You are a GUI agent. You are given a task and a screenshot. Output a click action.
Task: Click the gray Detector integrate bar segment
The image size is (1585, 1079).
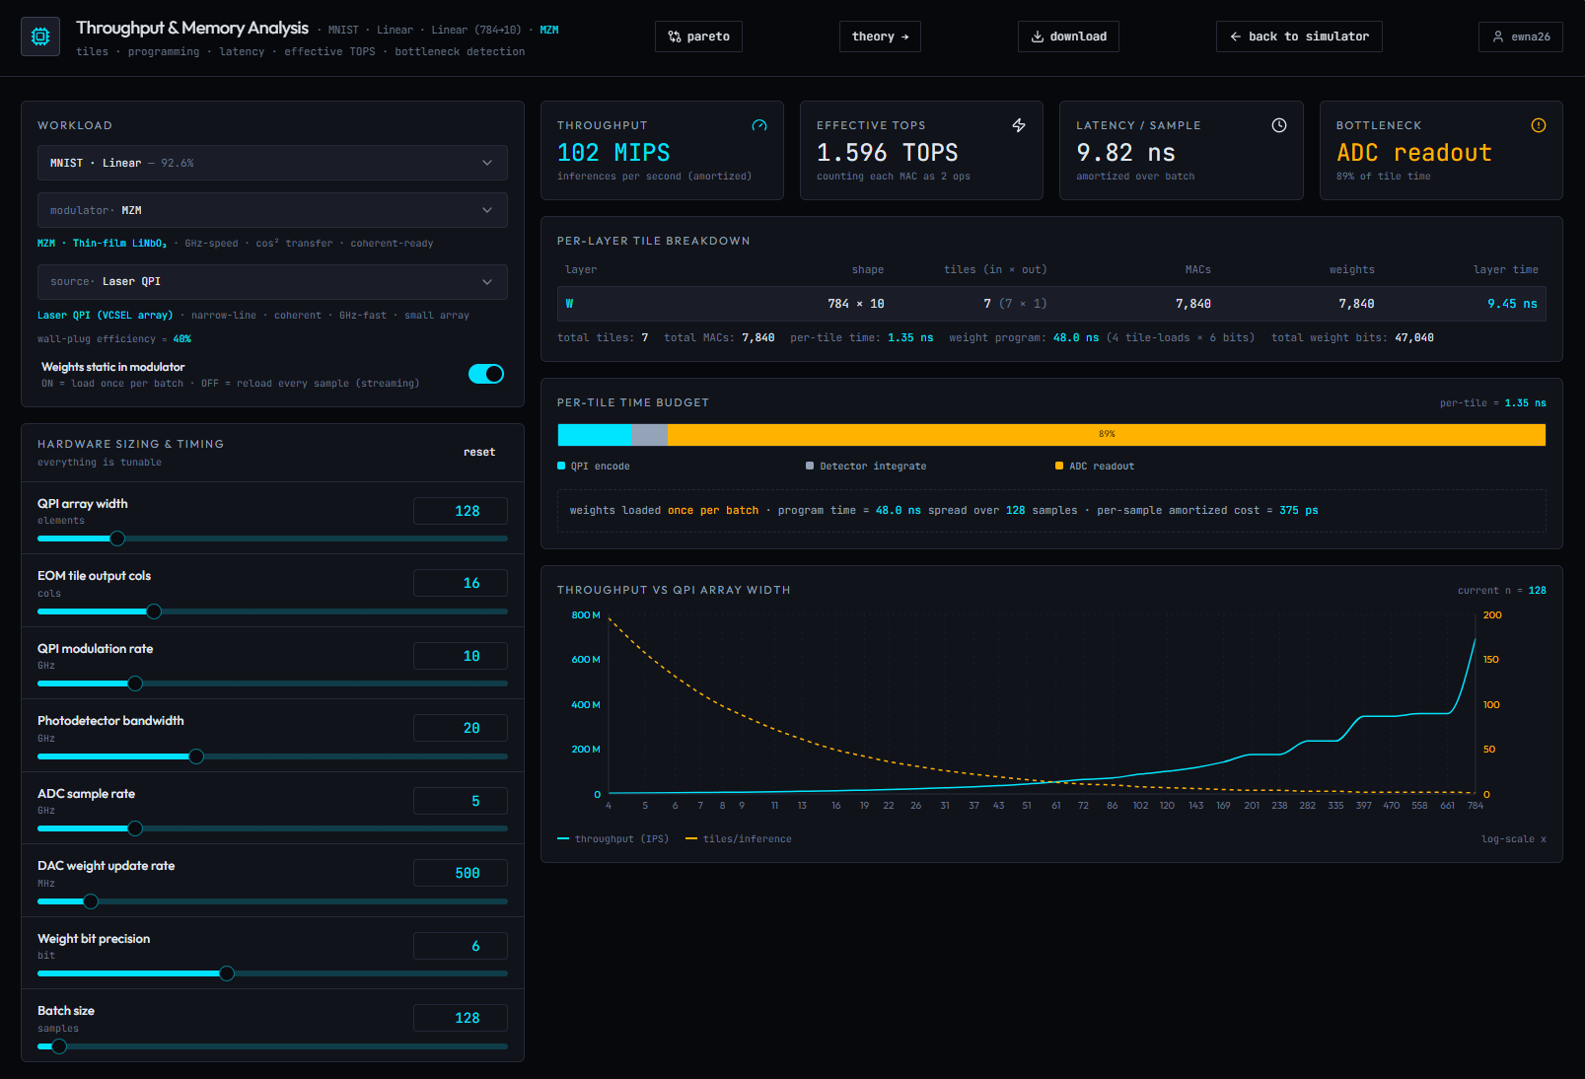(x=649, y=435)
